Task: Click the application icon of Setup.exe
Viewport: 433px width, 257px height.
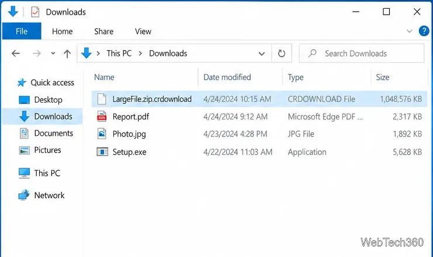Action: [102, 152]
